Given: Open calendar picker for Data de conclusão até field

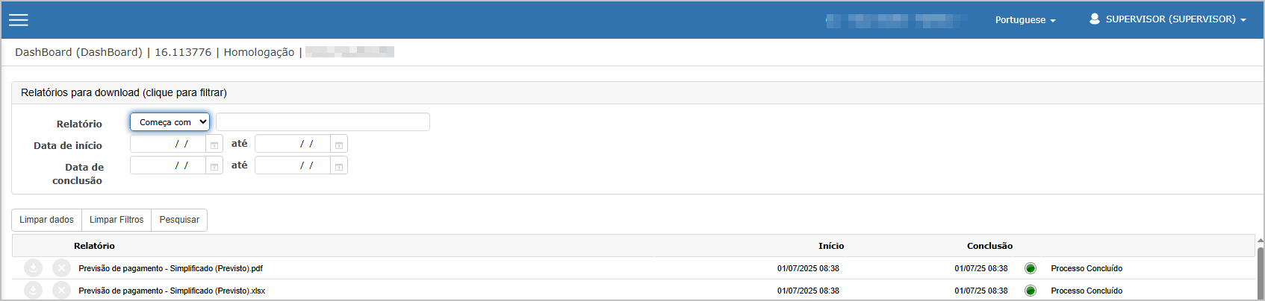Looking at the screenshot, I should pyautogui.click(x=339, y=166).
